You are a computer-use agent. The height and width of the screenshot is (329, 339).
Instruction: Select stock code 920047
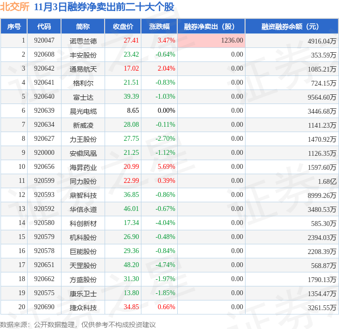point(44,40)
